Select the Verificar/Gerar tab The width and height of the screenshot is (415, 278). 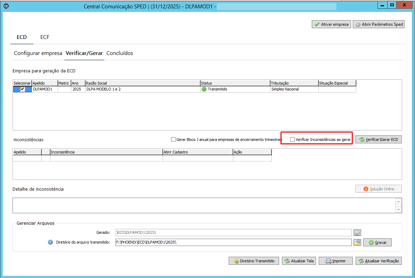pos(84,53)
